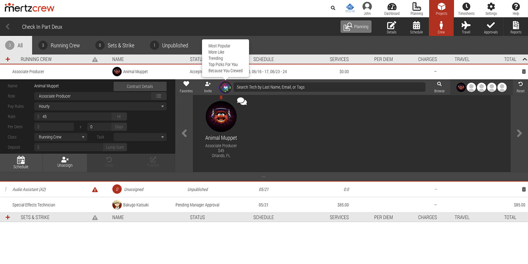528x264 pixels.
Task: Open Timesheets
Action: click(466, 9)
